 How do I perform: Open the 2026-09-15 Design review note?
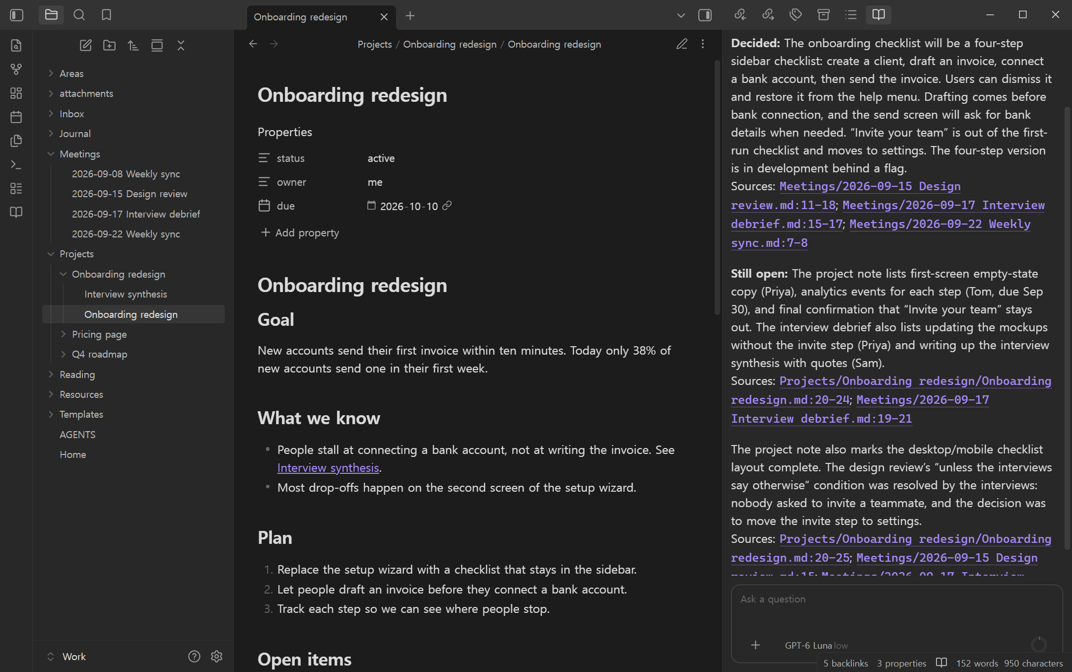130,194
